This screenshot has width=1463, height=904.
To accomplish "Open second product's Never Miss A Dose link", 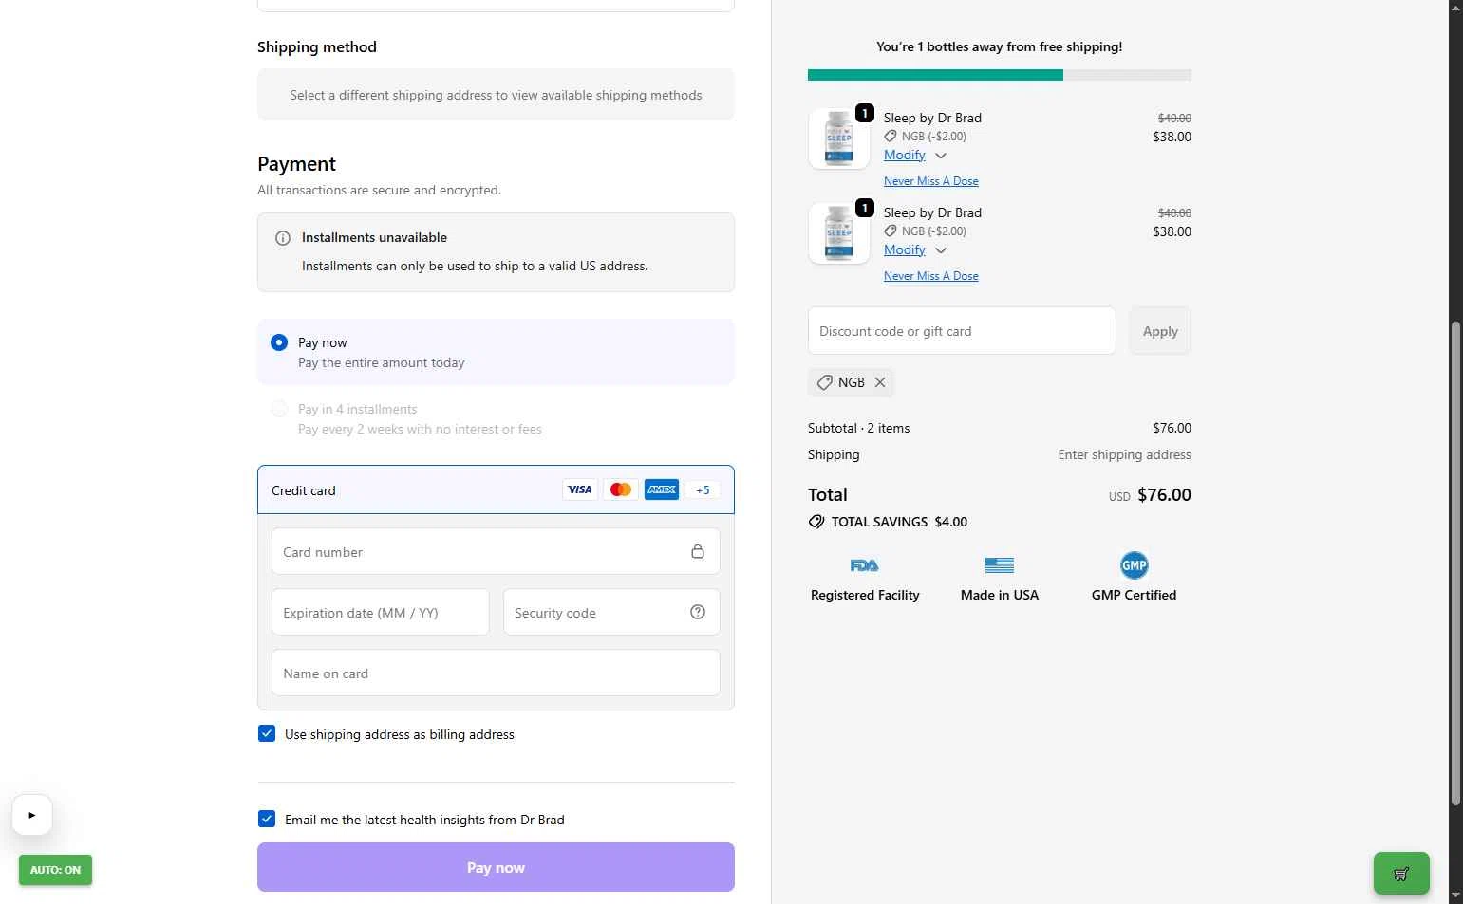I will pos(931,276).
